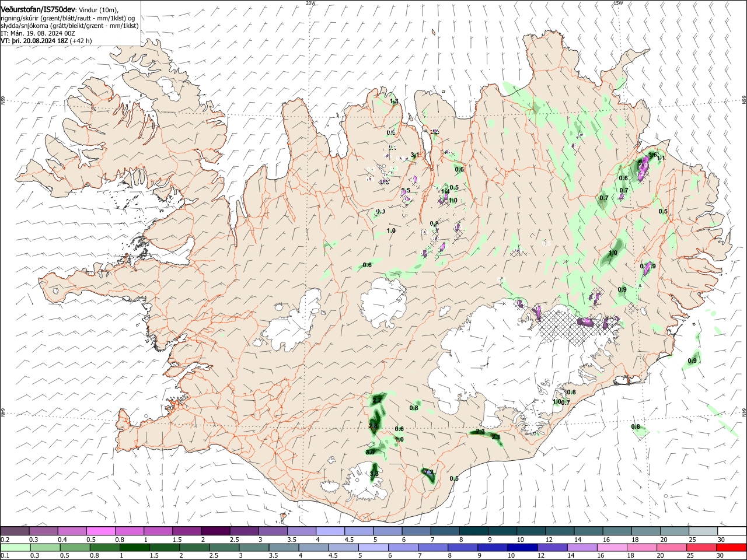Pick the 6 swatch in the lower legend row

[x=403, y=547]
